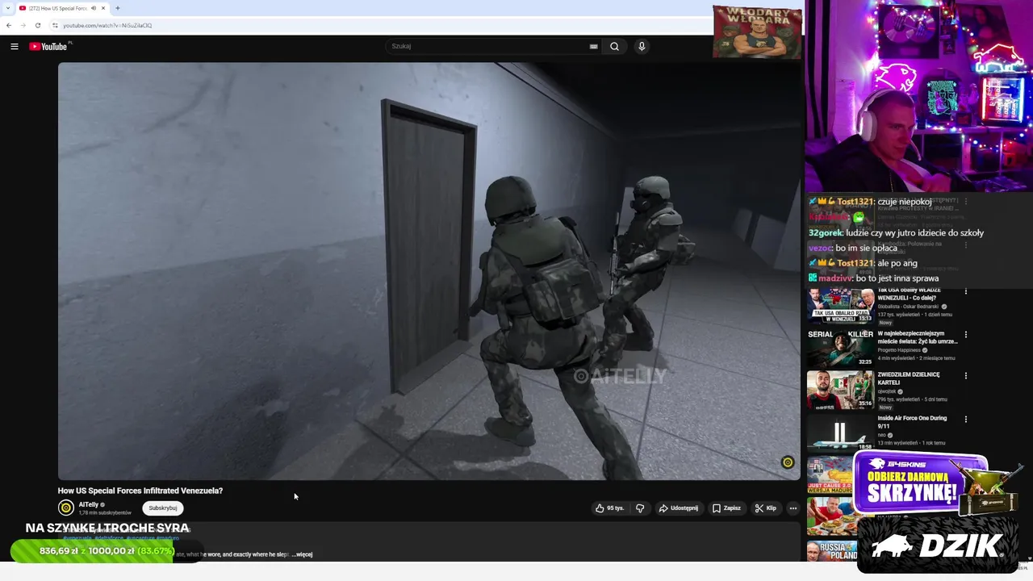The image size is (1033, 581).
Task: Click the AiTelly channel watermark in player
Action: pos(788,462)
